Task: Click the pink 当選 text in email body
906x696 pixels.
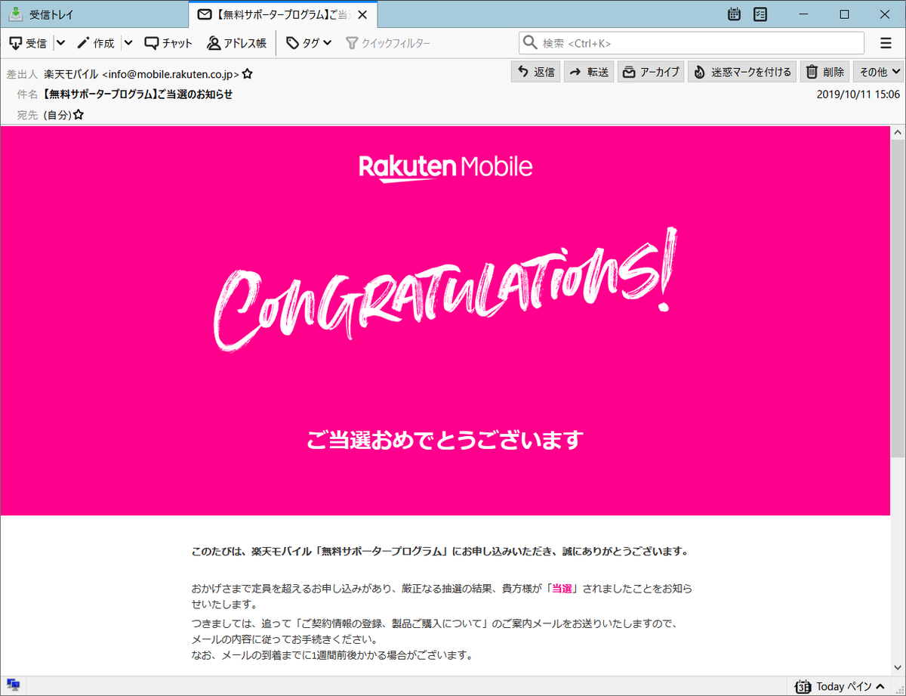Action: [562, 589]
